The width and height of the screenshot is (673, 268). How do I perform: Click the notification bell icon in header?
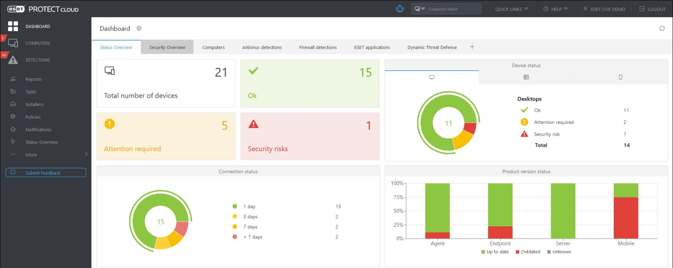pyautogui.click(x=400, y=9)
